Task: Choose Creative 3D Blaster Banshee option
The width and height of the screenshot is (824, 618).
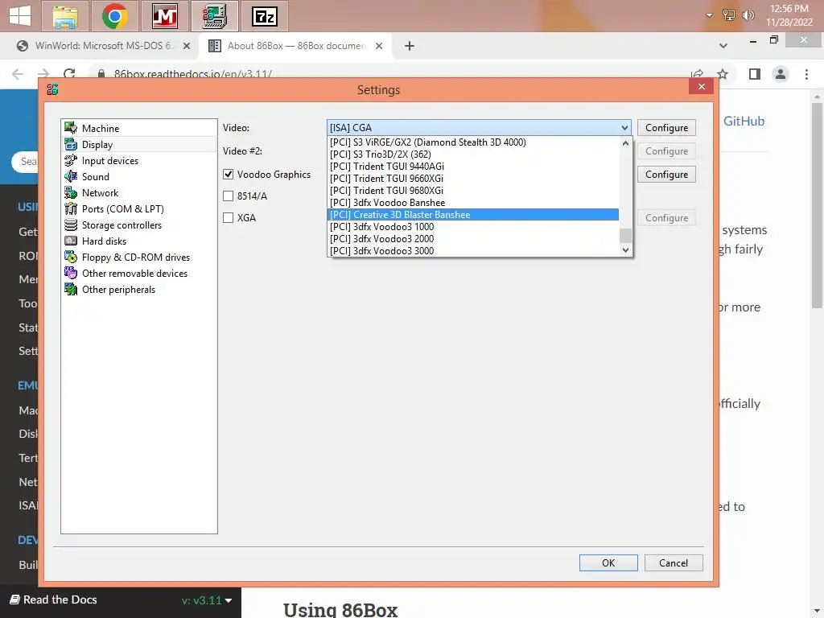Action: (473, 214)
